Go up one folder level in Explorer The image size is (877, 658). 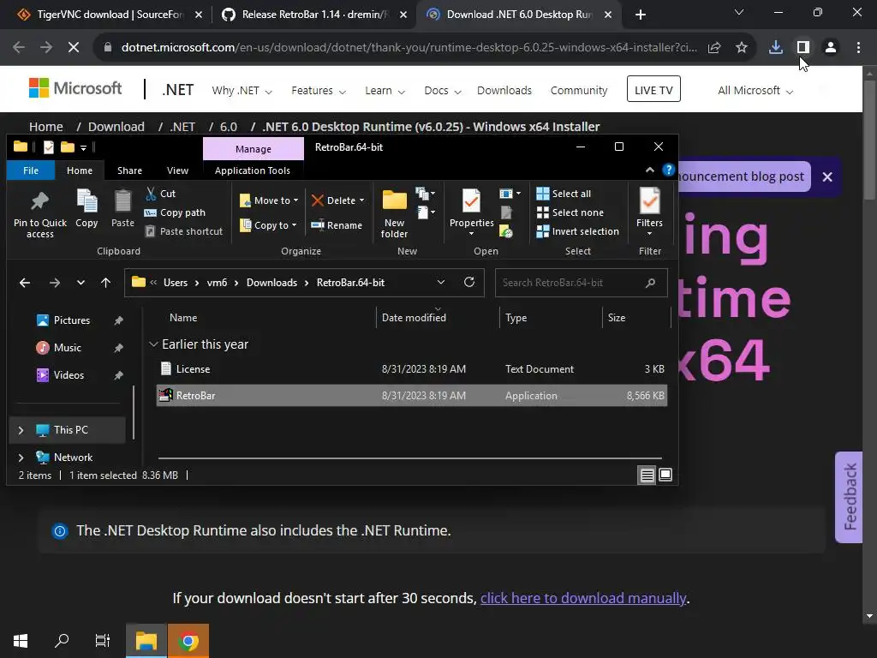coord(105,283)
